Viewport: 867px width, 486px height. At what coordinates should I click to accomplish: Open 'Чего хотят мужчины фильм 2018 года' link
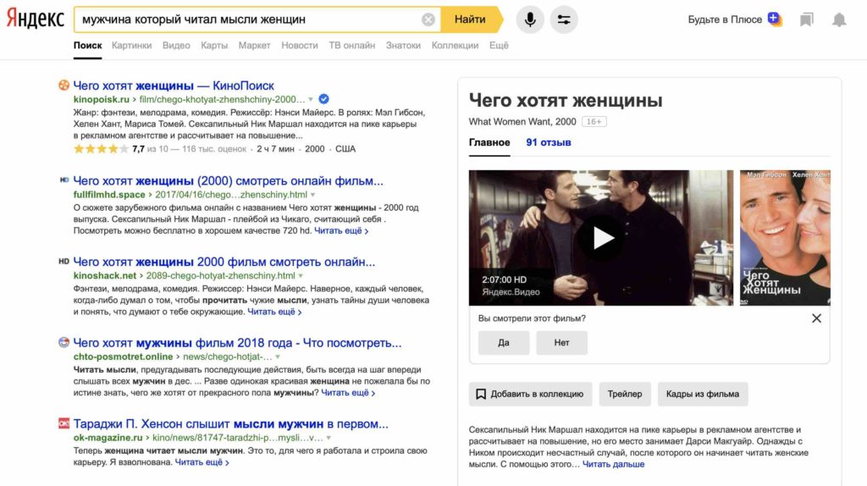tap(237, 343)
